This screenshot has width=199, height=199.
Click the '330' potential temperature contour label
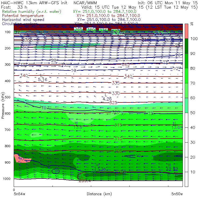(116, 93)
